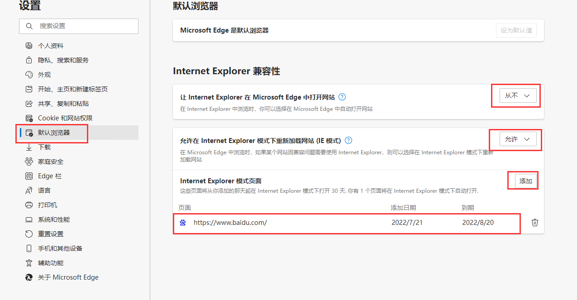Click the 家庭安全 family icon
The width and height of the screenshot is (577, 300).
(x=29, y=162)
